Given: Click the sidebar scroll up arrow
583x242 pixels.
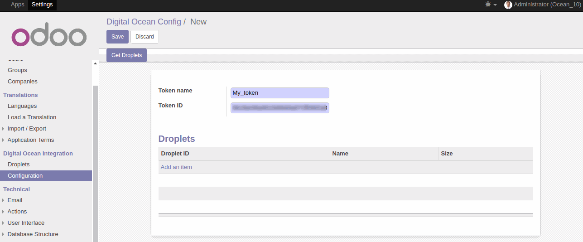Looking at the screenshot, I should click(95, 63).
